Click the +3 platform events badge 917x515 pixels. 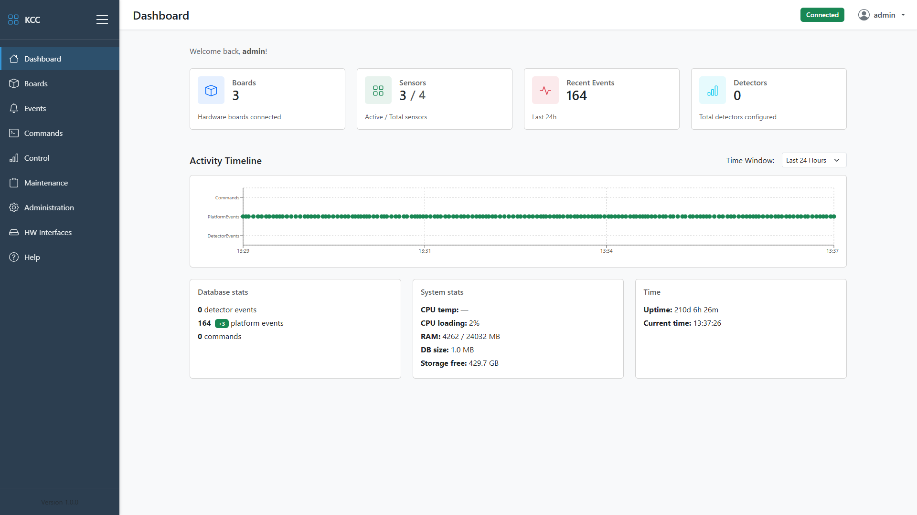222,324
